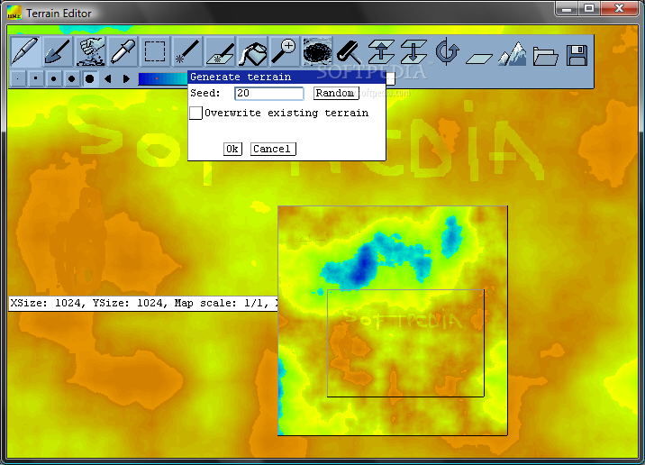Click the right arrow brush button
The image size is (645, 465).
126,78
